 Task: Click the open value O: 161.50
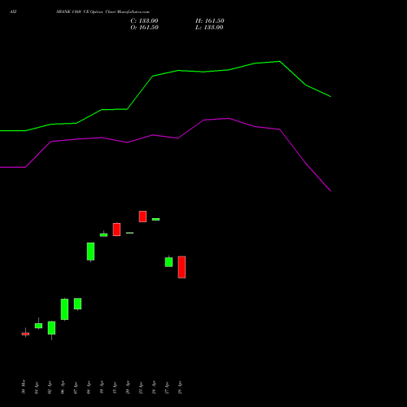coord(144,28)
